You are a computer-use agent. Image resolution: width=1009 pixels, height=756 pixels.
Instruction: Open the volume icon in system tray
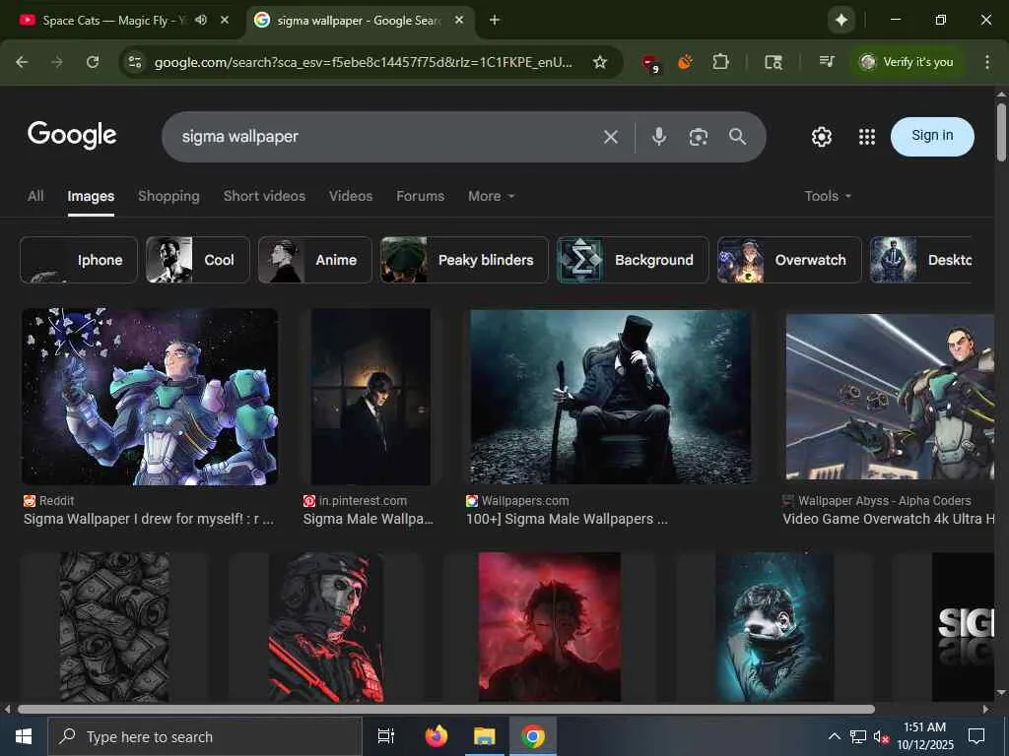click(881, 736)
